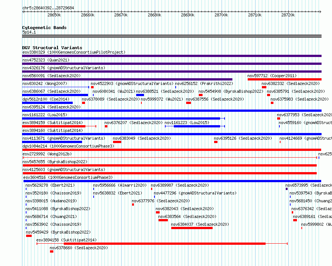Select nsv6389987 (Sedlazeck2020) label
This screenshot has width=332, height=266.
coord(180,185)
